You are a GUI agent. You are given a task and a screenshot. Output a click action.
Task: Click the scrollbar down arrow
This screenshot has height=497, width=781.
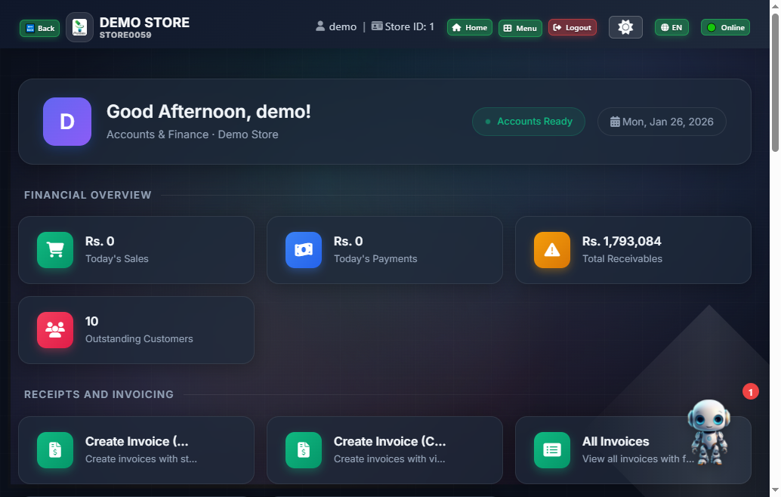click(x=775, y=490)
